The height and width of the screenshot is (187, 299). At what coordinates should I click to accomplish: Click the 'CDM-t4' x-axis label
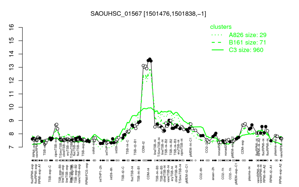pos(148,174)
